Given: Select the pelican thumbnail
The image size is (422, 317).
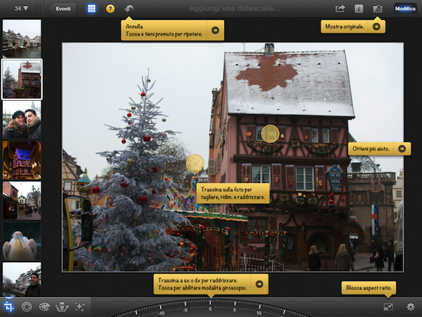Looking at the screenshot, I should coord(21,241).
